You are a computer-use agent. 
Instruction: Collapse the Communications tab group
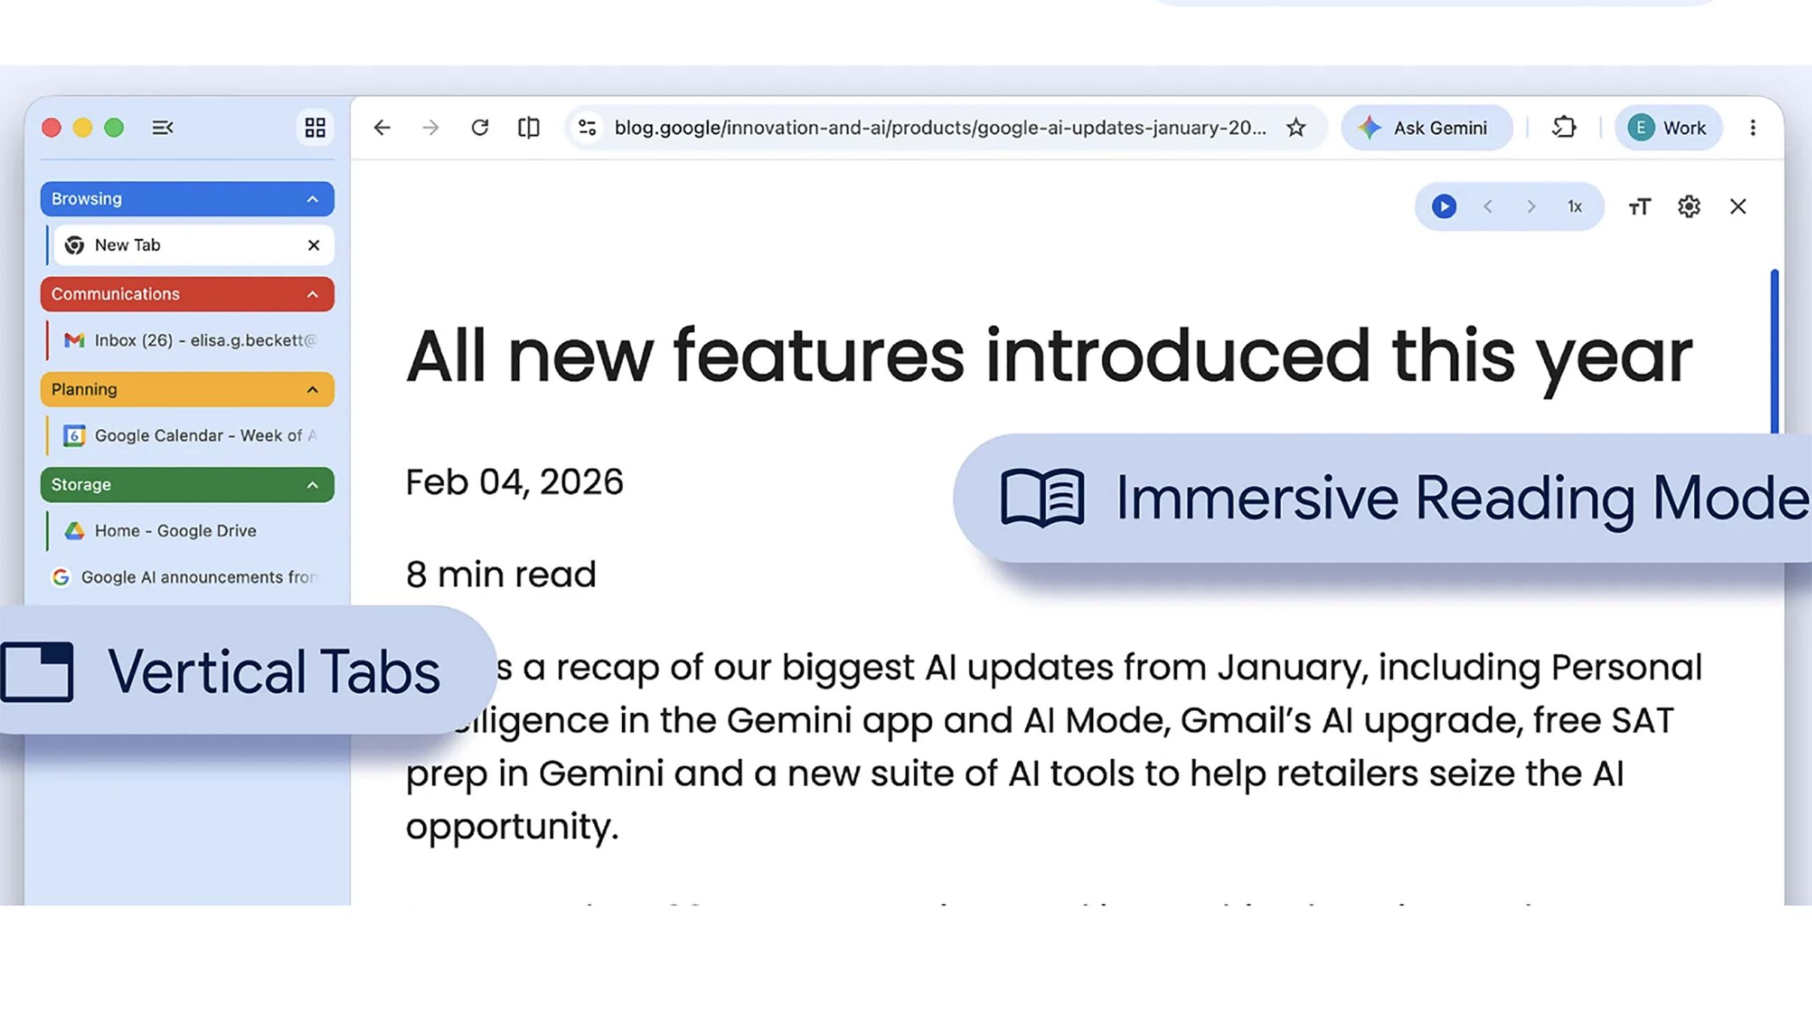(314, 294)
